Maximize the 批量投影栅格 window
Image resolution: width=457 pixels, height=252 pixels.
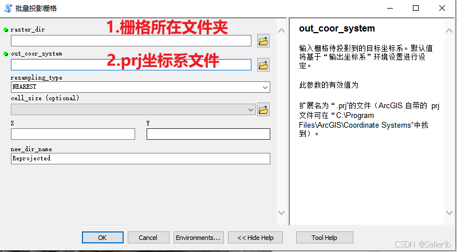pos(416,8)
